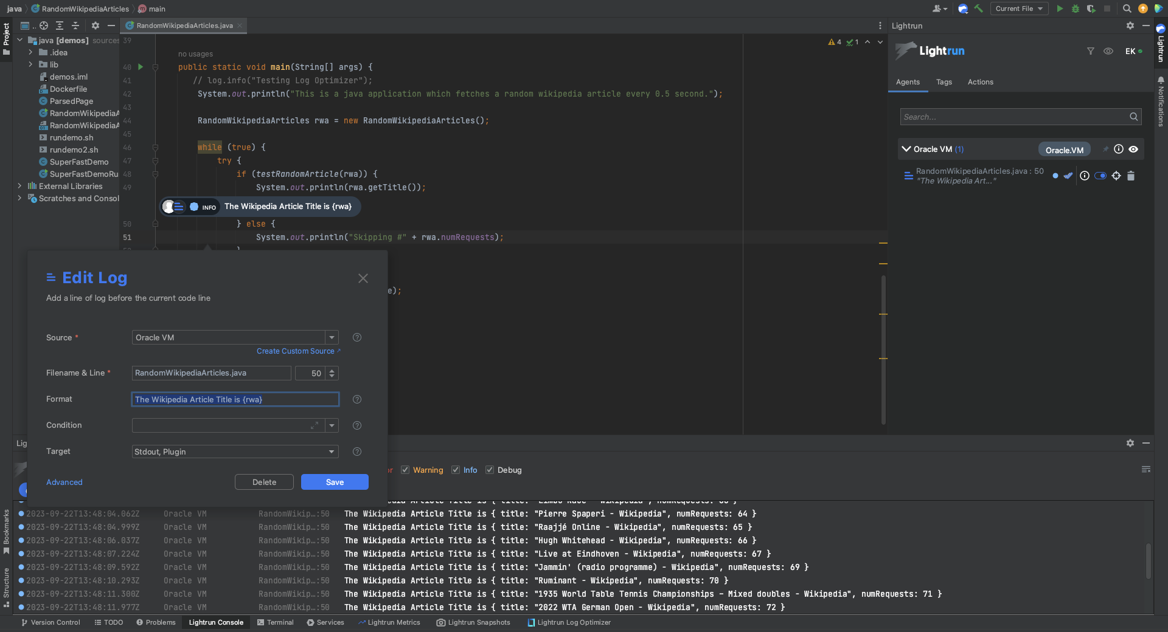Uncheck the Warning log level checkbox
Image resolution: width=1168 pixels, height=632 pixels.
pyautogui.click(x=405, y=470)
